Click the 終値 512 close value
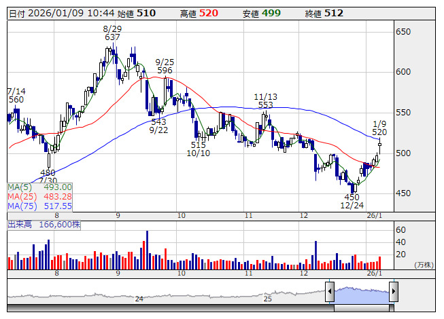Image resolution: width=444 pixels, height=319 pixels. click(324, 14)
